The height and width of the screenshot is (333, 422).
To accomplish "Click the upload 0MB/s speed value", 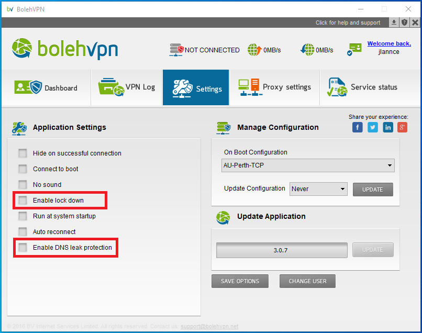I will point(272,50).
